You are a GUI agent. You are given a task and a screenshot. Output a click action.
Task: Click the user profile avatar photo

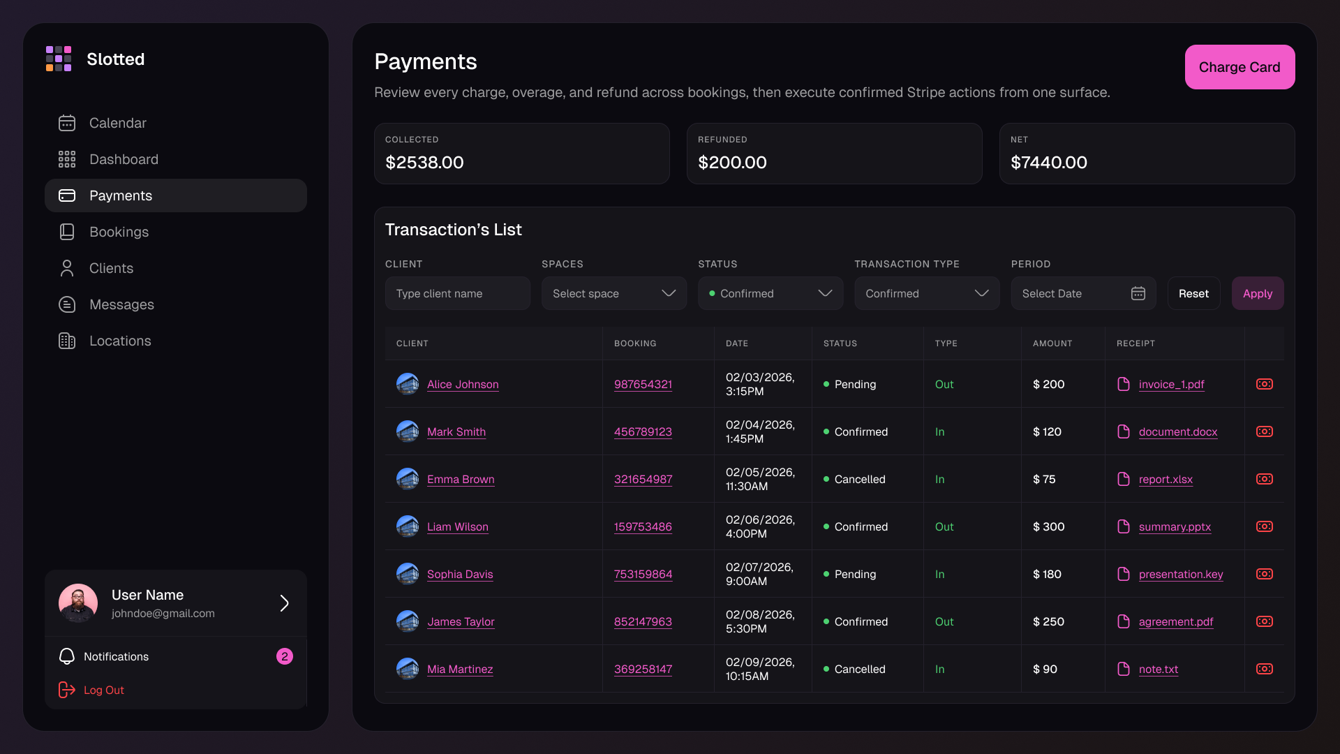click(x=78, y=603)
